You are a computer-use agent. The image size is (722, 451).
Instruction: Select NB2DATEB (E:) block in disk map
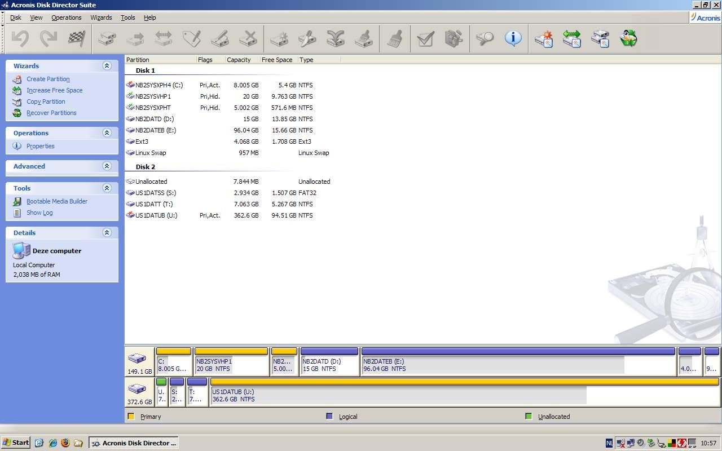tap(518, 362)
